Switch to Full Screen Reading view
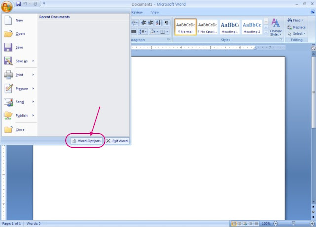 (x=239, y=224)
